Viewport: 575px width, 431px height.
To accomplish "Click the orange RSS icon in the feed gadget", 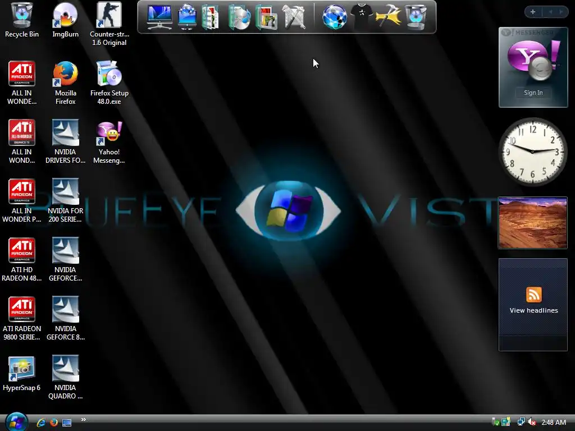I will click(x=533, y=295).
